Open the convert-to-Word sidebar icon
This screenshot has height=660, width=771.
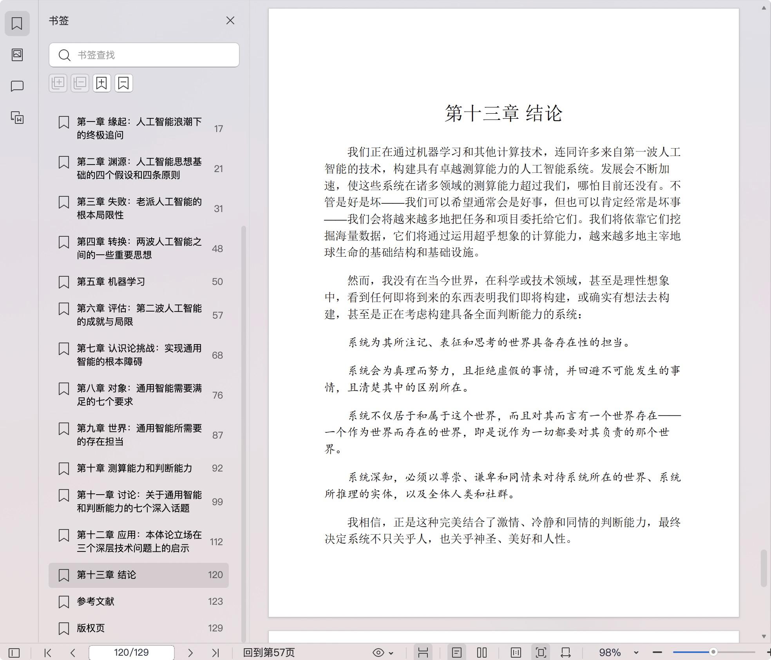tap(17, 118)
